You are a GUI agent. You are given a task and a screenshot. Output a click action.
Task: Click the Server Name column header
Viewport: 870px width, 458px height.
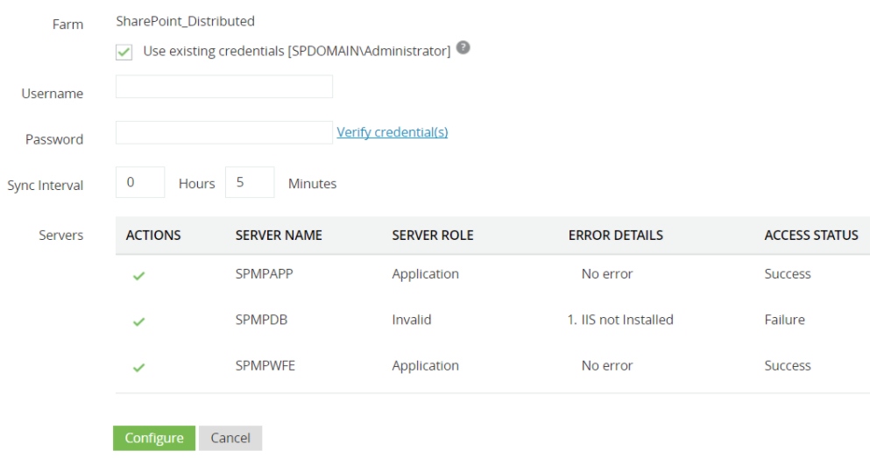[x=279, y=236]
